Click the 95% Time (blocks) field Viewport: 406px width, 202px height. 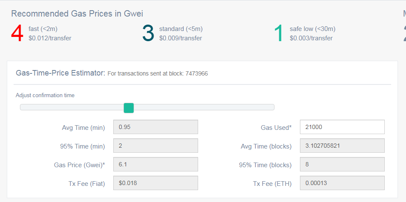[x=342, y=165]
